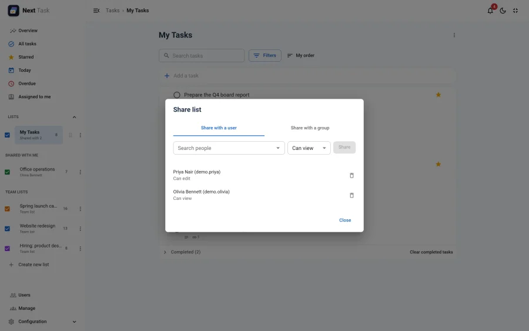
Task: Open the My Tasks page options menu
Action: point(454,35)
